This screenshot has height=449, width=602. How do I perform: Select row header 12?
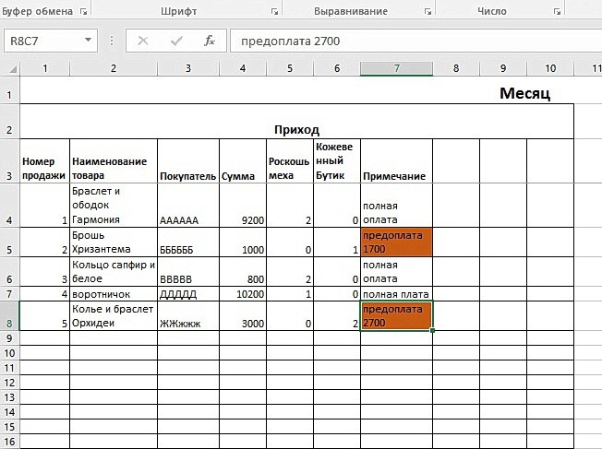pos(9,383)
